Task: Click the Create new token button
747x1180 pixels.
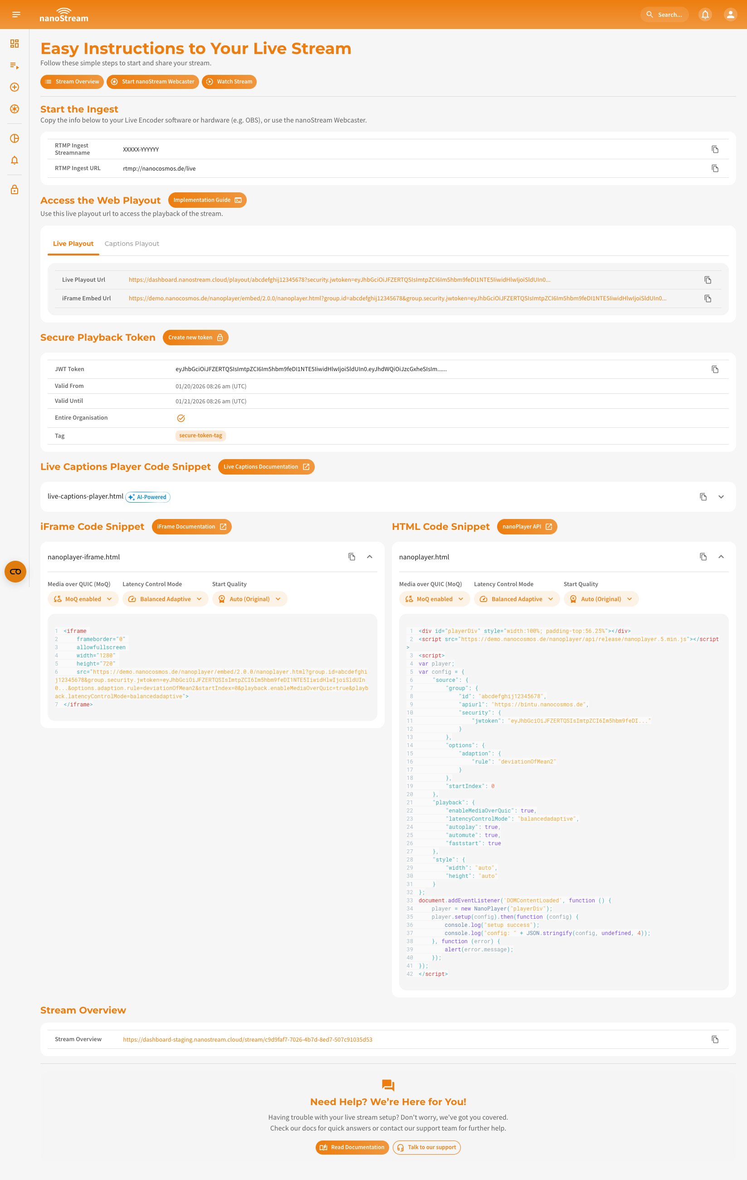Action: pos(195,338)
